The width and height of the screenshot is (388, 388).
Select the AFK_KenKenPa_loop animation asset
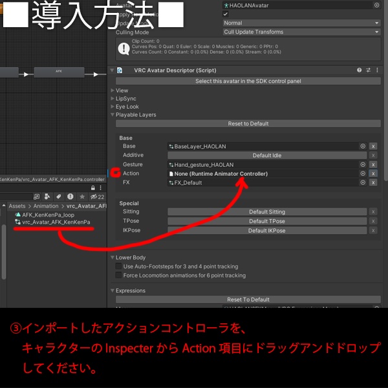click(45, 215)
